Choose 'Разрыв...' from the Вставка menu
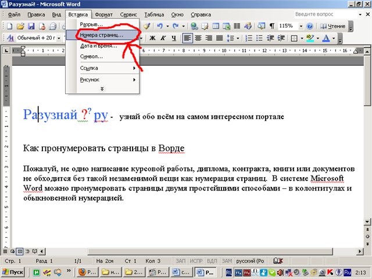The width and height of the screenshot is (372, 279). (x=102, y=24)
